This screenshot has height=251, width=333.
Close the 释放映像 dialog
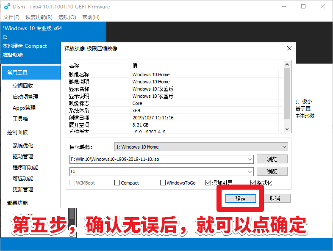pyautogui.click(x=289, y=48)
